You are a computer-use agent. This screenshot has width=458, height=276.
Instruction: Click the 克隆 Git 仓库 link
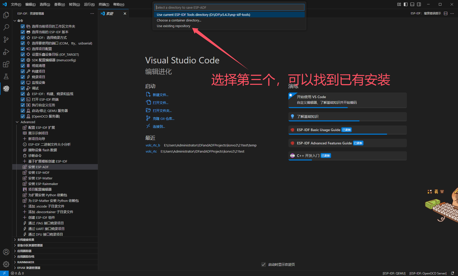pyautogui.click(x=163, y=119)
